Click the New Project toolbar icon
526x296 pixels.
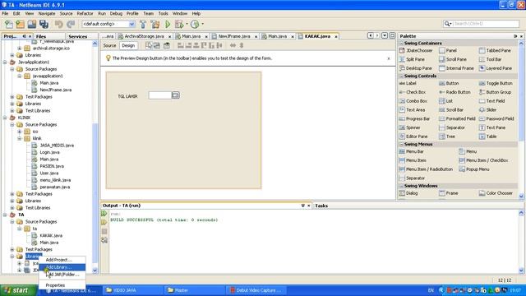pos(20,24)
